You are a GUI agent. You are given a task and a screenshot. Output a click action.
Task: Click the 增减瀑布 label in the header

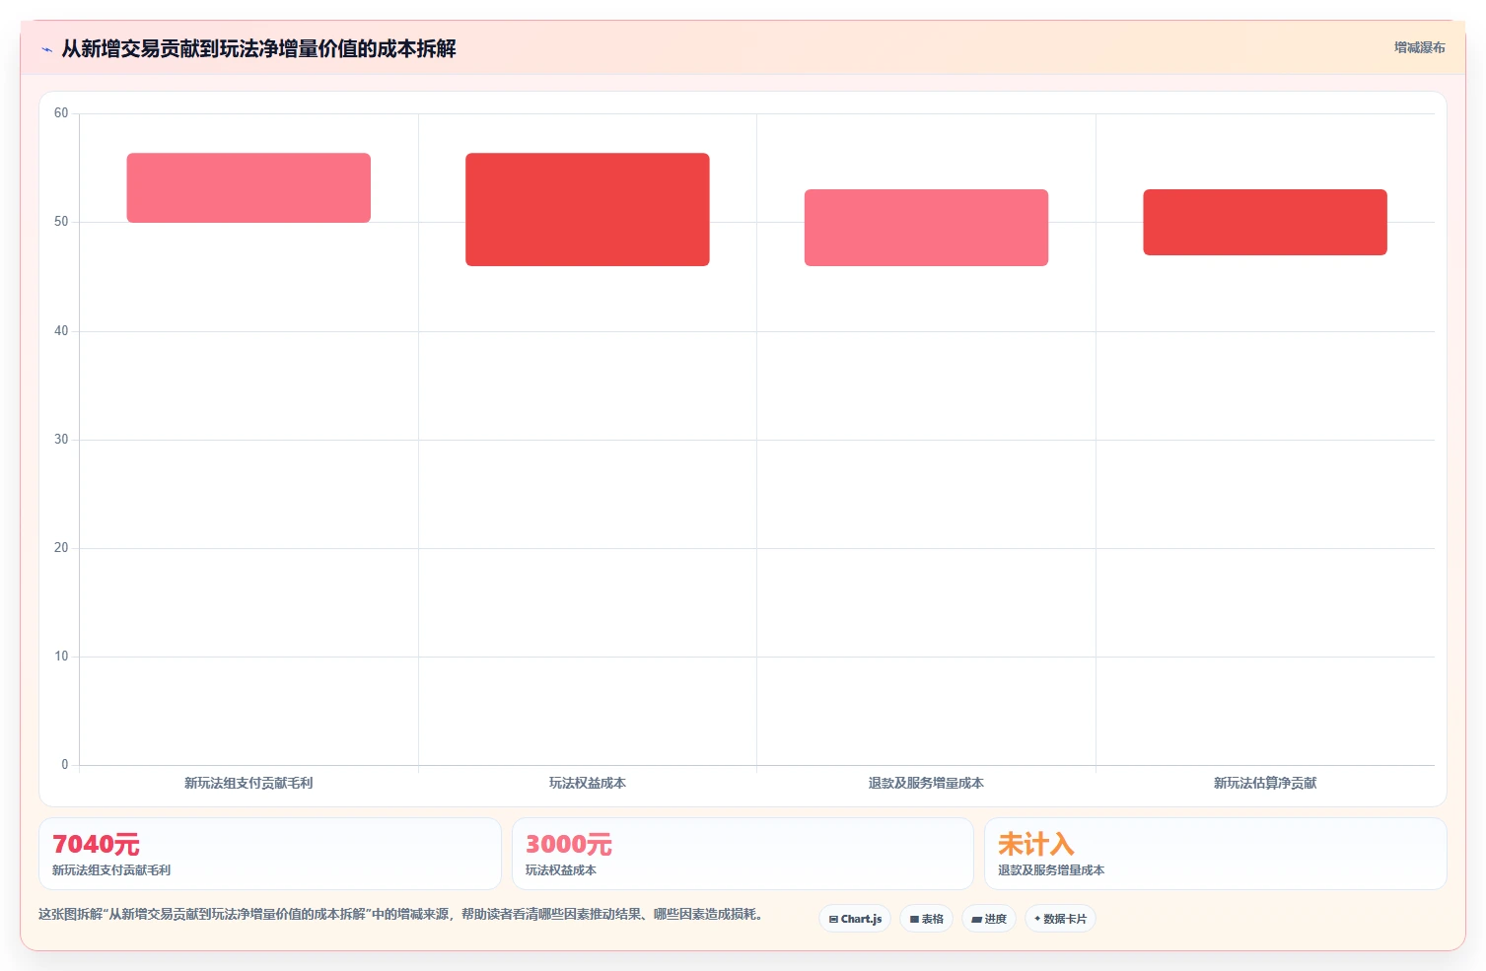coord(1419,47)
